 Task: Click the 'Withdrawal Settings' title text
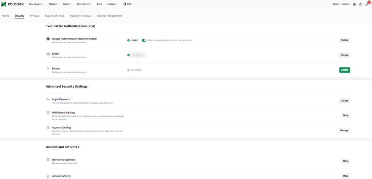[64, 112]
